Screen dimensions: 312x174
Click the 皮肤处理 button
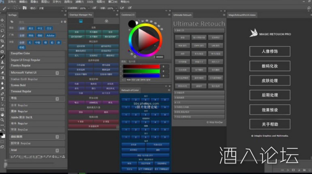pos(269,81)
